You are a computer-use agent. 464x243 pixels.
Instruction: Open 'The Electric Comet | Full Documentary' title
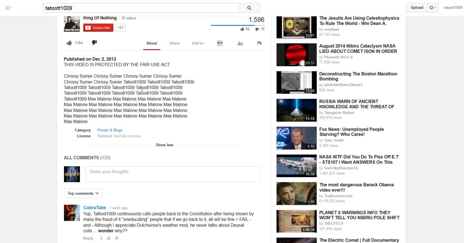coord(359,240)
